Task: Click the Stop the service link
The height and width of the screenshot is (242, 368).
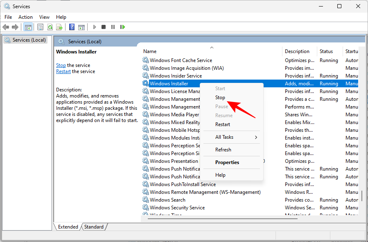Action: [x=61, y=65]
